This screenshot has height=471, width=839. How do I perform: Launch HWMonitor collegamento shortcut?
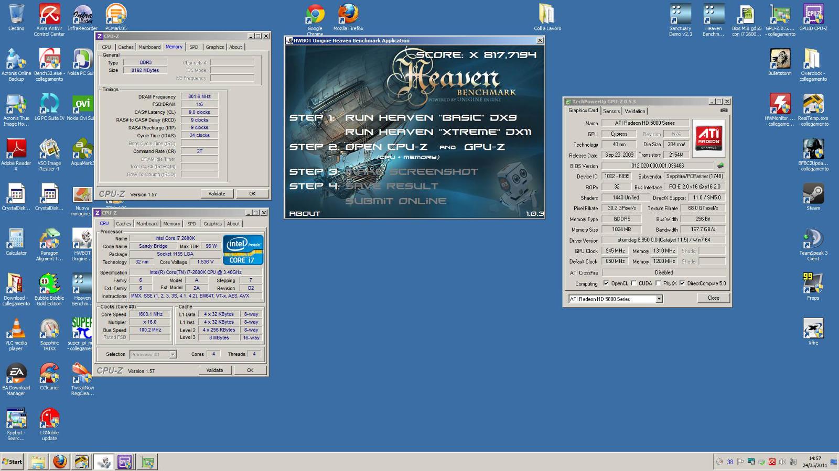[x=780, y=110]
